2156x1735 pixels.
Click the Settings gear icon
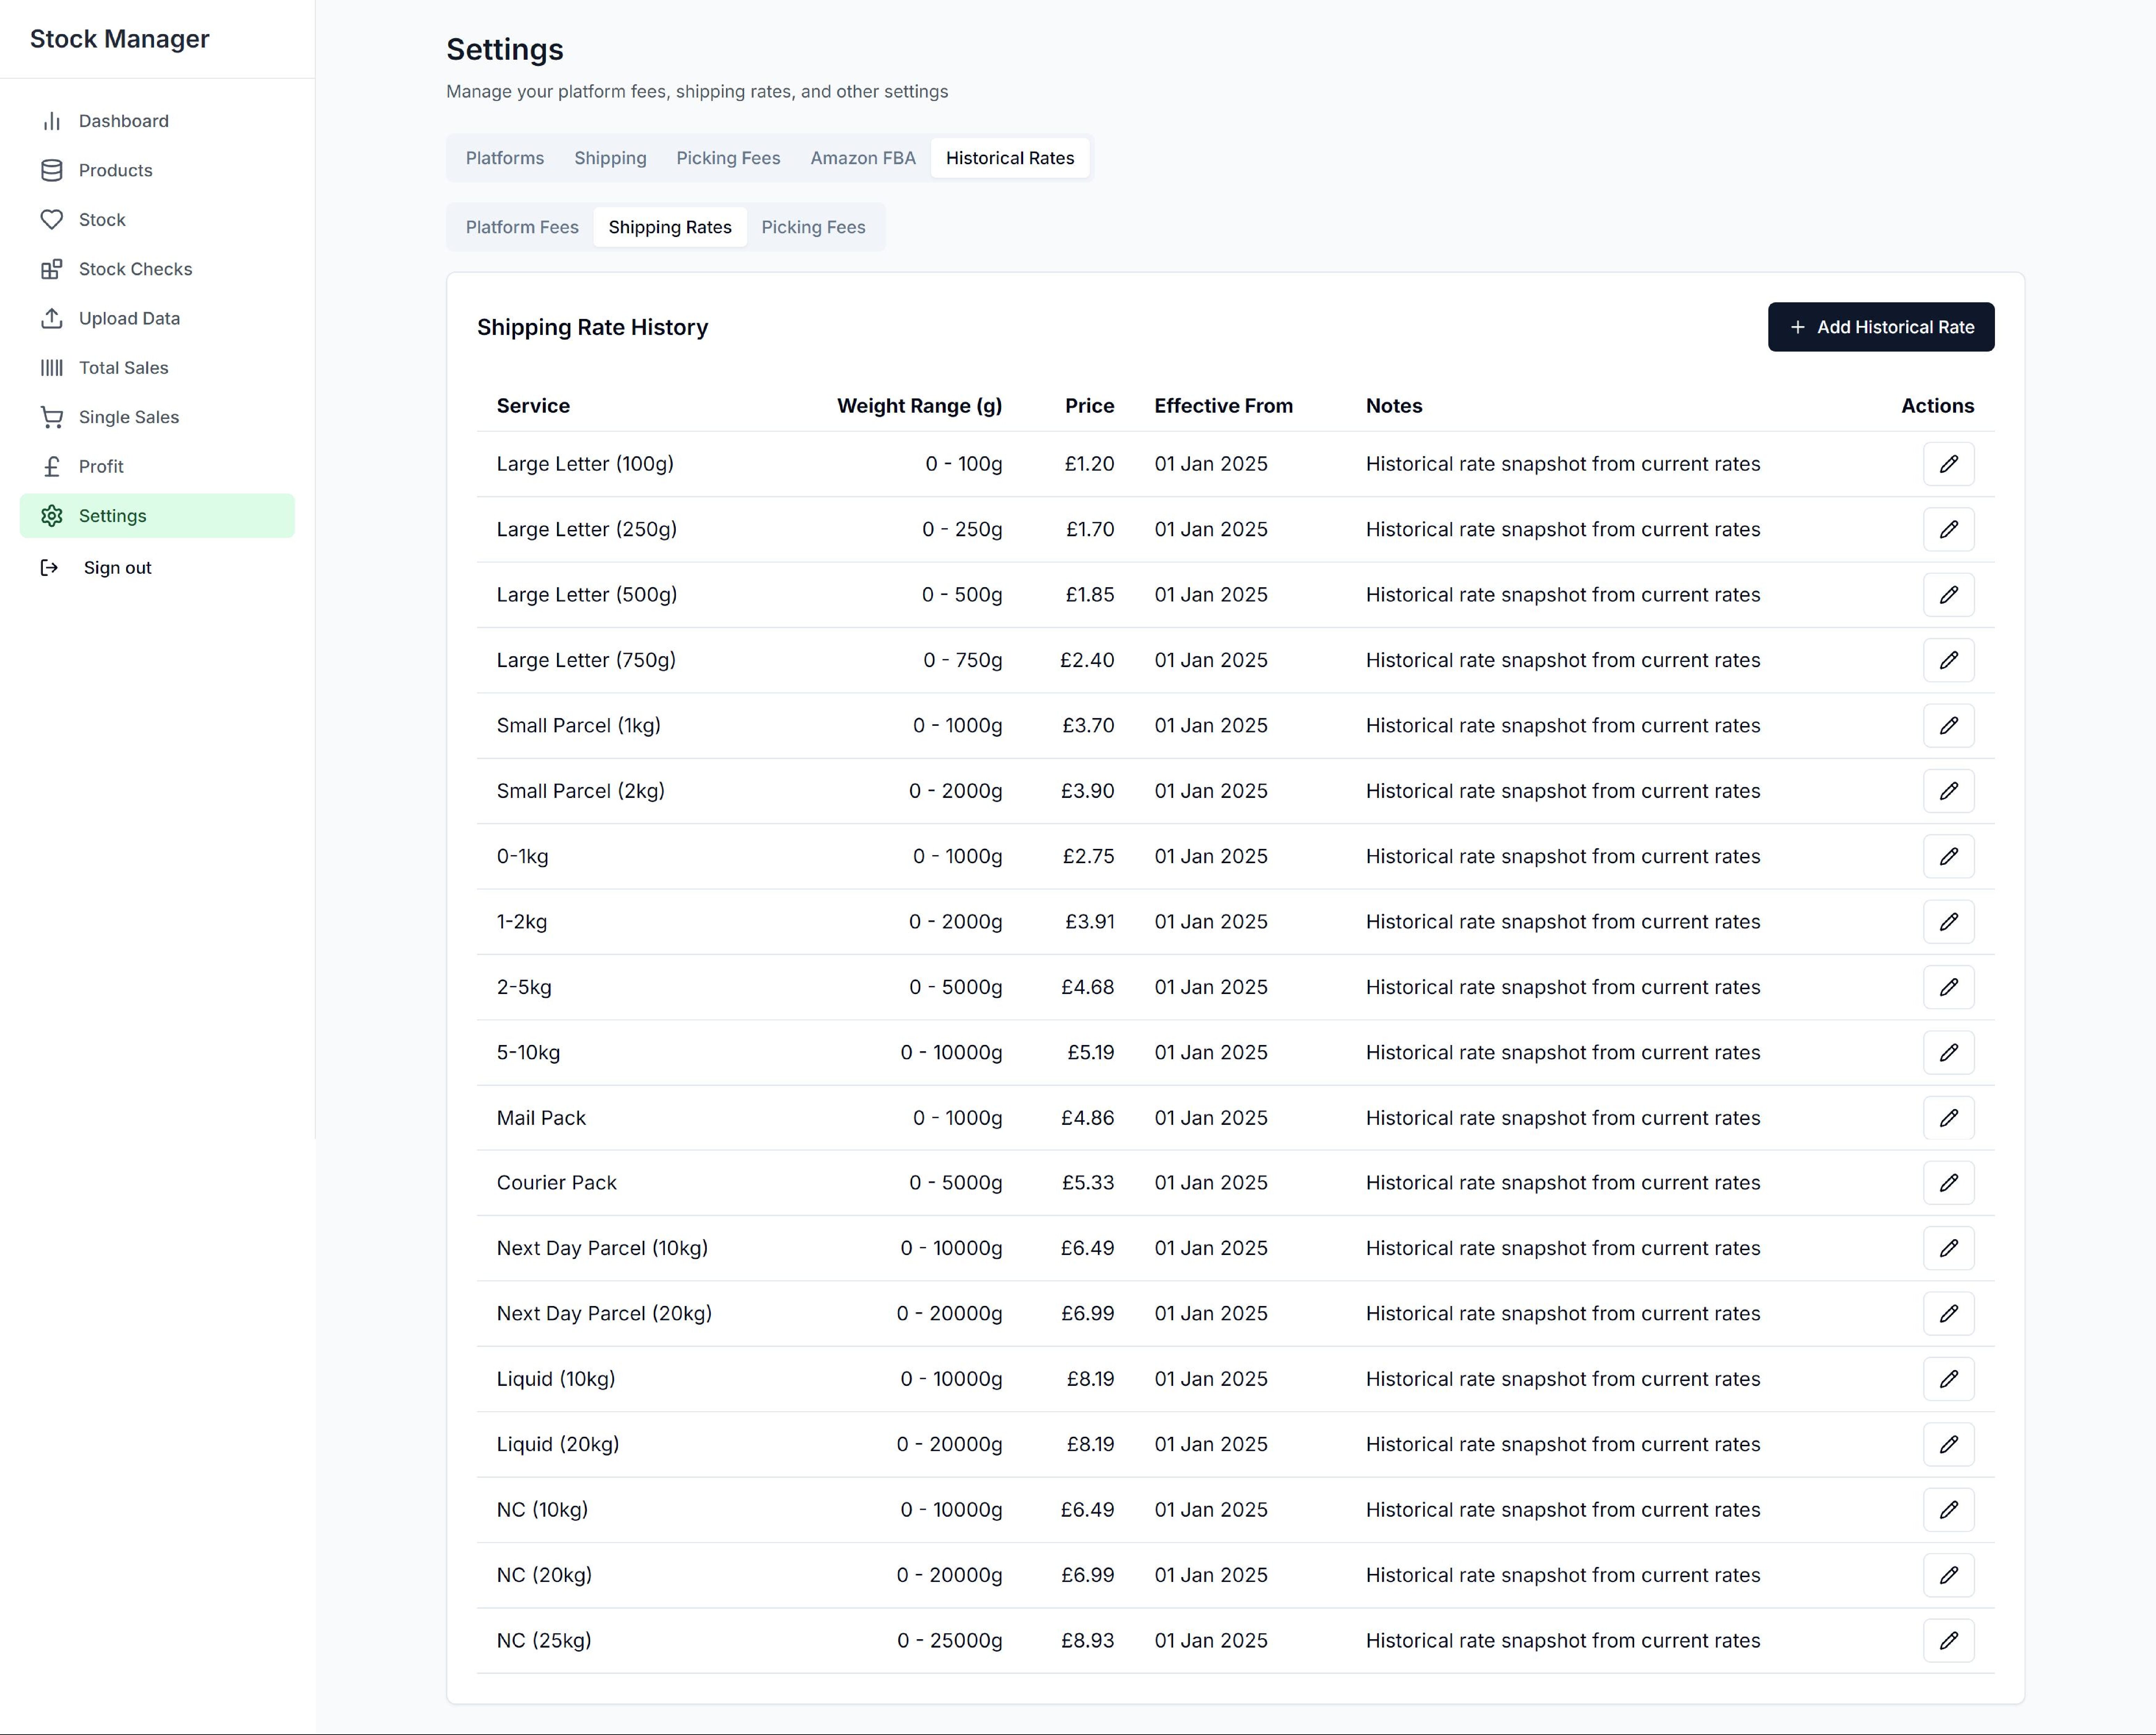coord(52,516)
